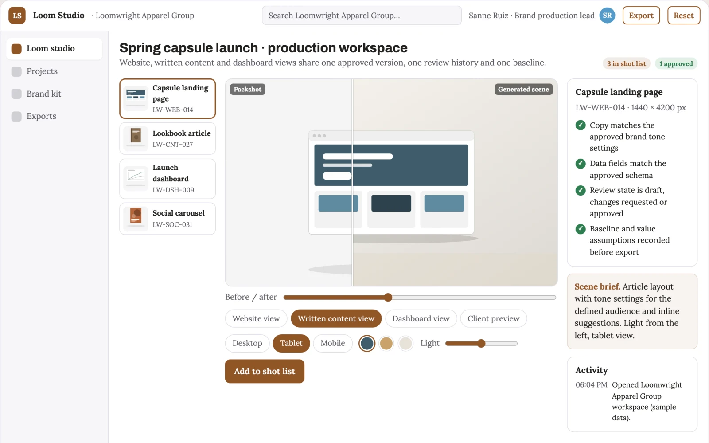Choose the dark blue color swatch
Screen dimensions: 709x443
click(x=367, y=344)
